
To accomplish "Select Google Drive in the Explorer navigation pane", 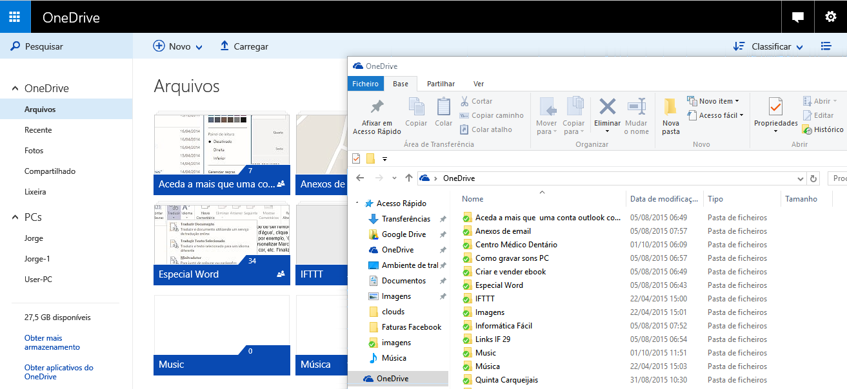I will [x=403, y=234].
